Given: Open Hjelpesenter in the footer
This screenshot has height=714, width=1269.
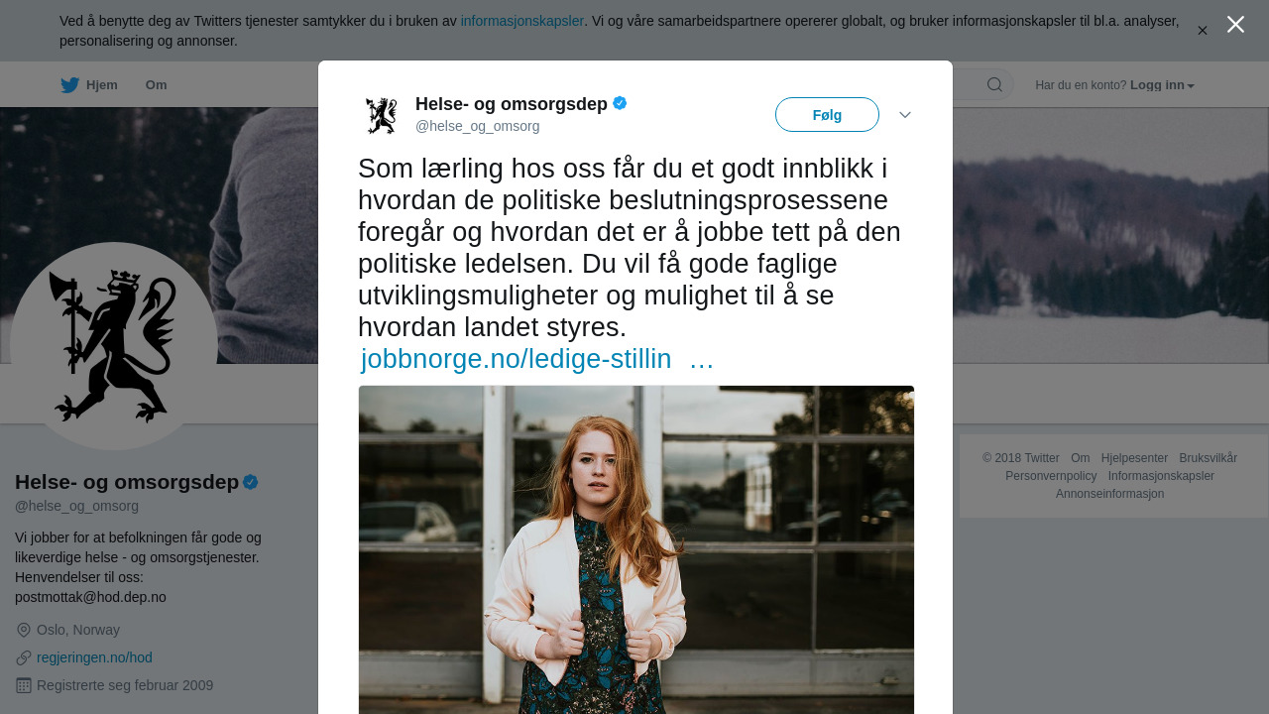Looking at the screenshot, I should [1134, 458].
